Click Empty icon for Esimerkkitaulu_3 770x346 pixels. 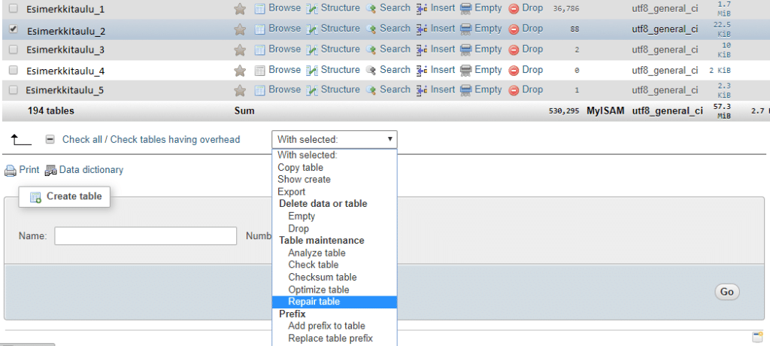tap(466, 50)
